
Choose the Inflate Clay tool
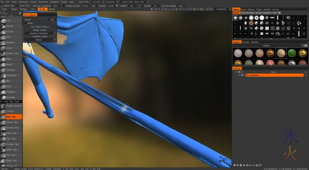coord(11,150)
